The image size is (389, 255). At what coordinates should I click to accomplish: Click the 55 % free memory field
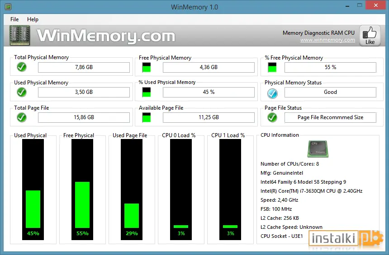point(330,67)
